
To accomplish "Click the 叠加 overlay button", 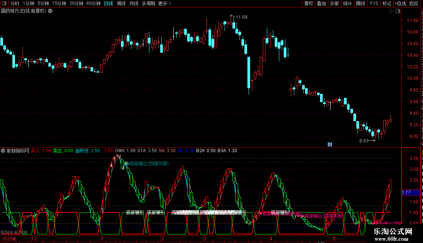I will [x=322, y=3].
